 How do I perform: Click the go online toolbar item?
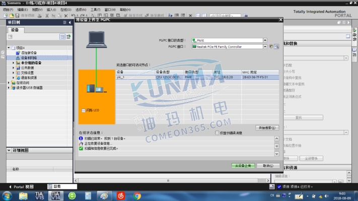(133, 16)
